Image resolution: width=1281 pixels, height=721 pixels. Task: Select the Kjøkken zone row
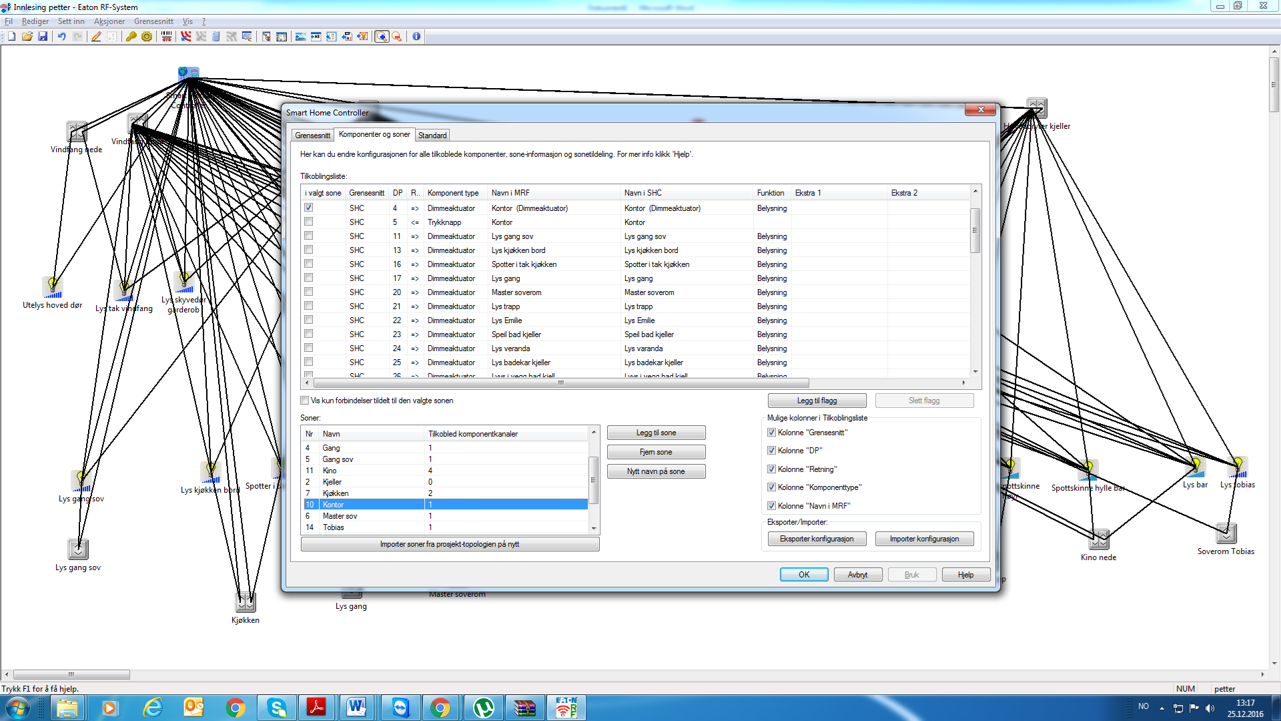(445, 493)
